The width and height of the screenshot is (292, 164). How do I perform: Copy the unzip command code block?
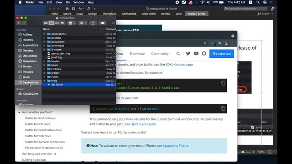point(223,83)
